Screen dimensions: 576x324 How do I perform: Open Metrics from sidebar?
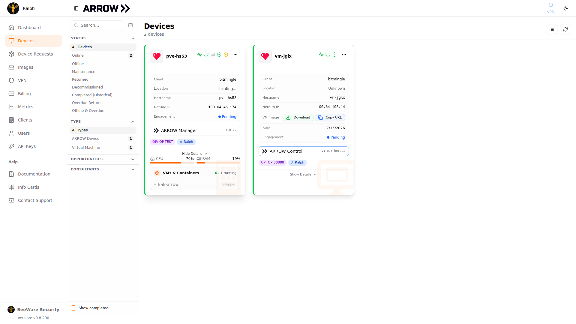click(x=33, y=107)
